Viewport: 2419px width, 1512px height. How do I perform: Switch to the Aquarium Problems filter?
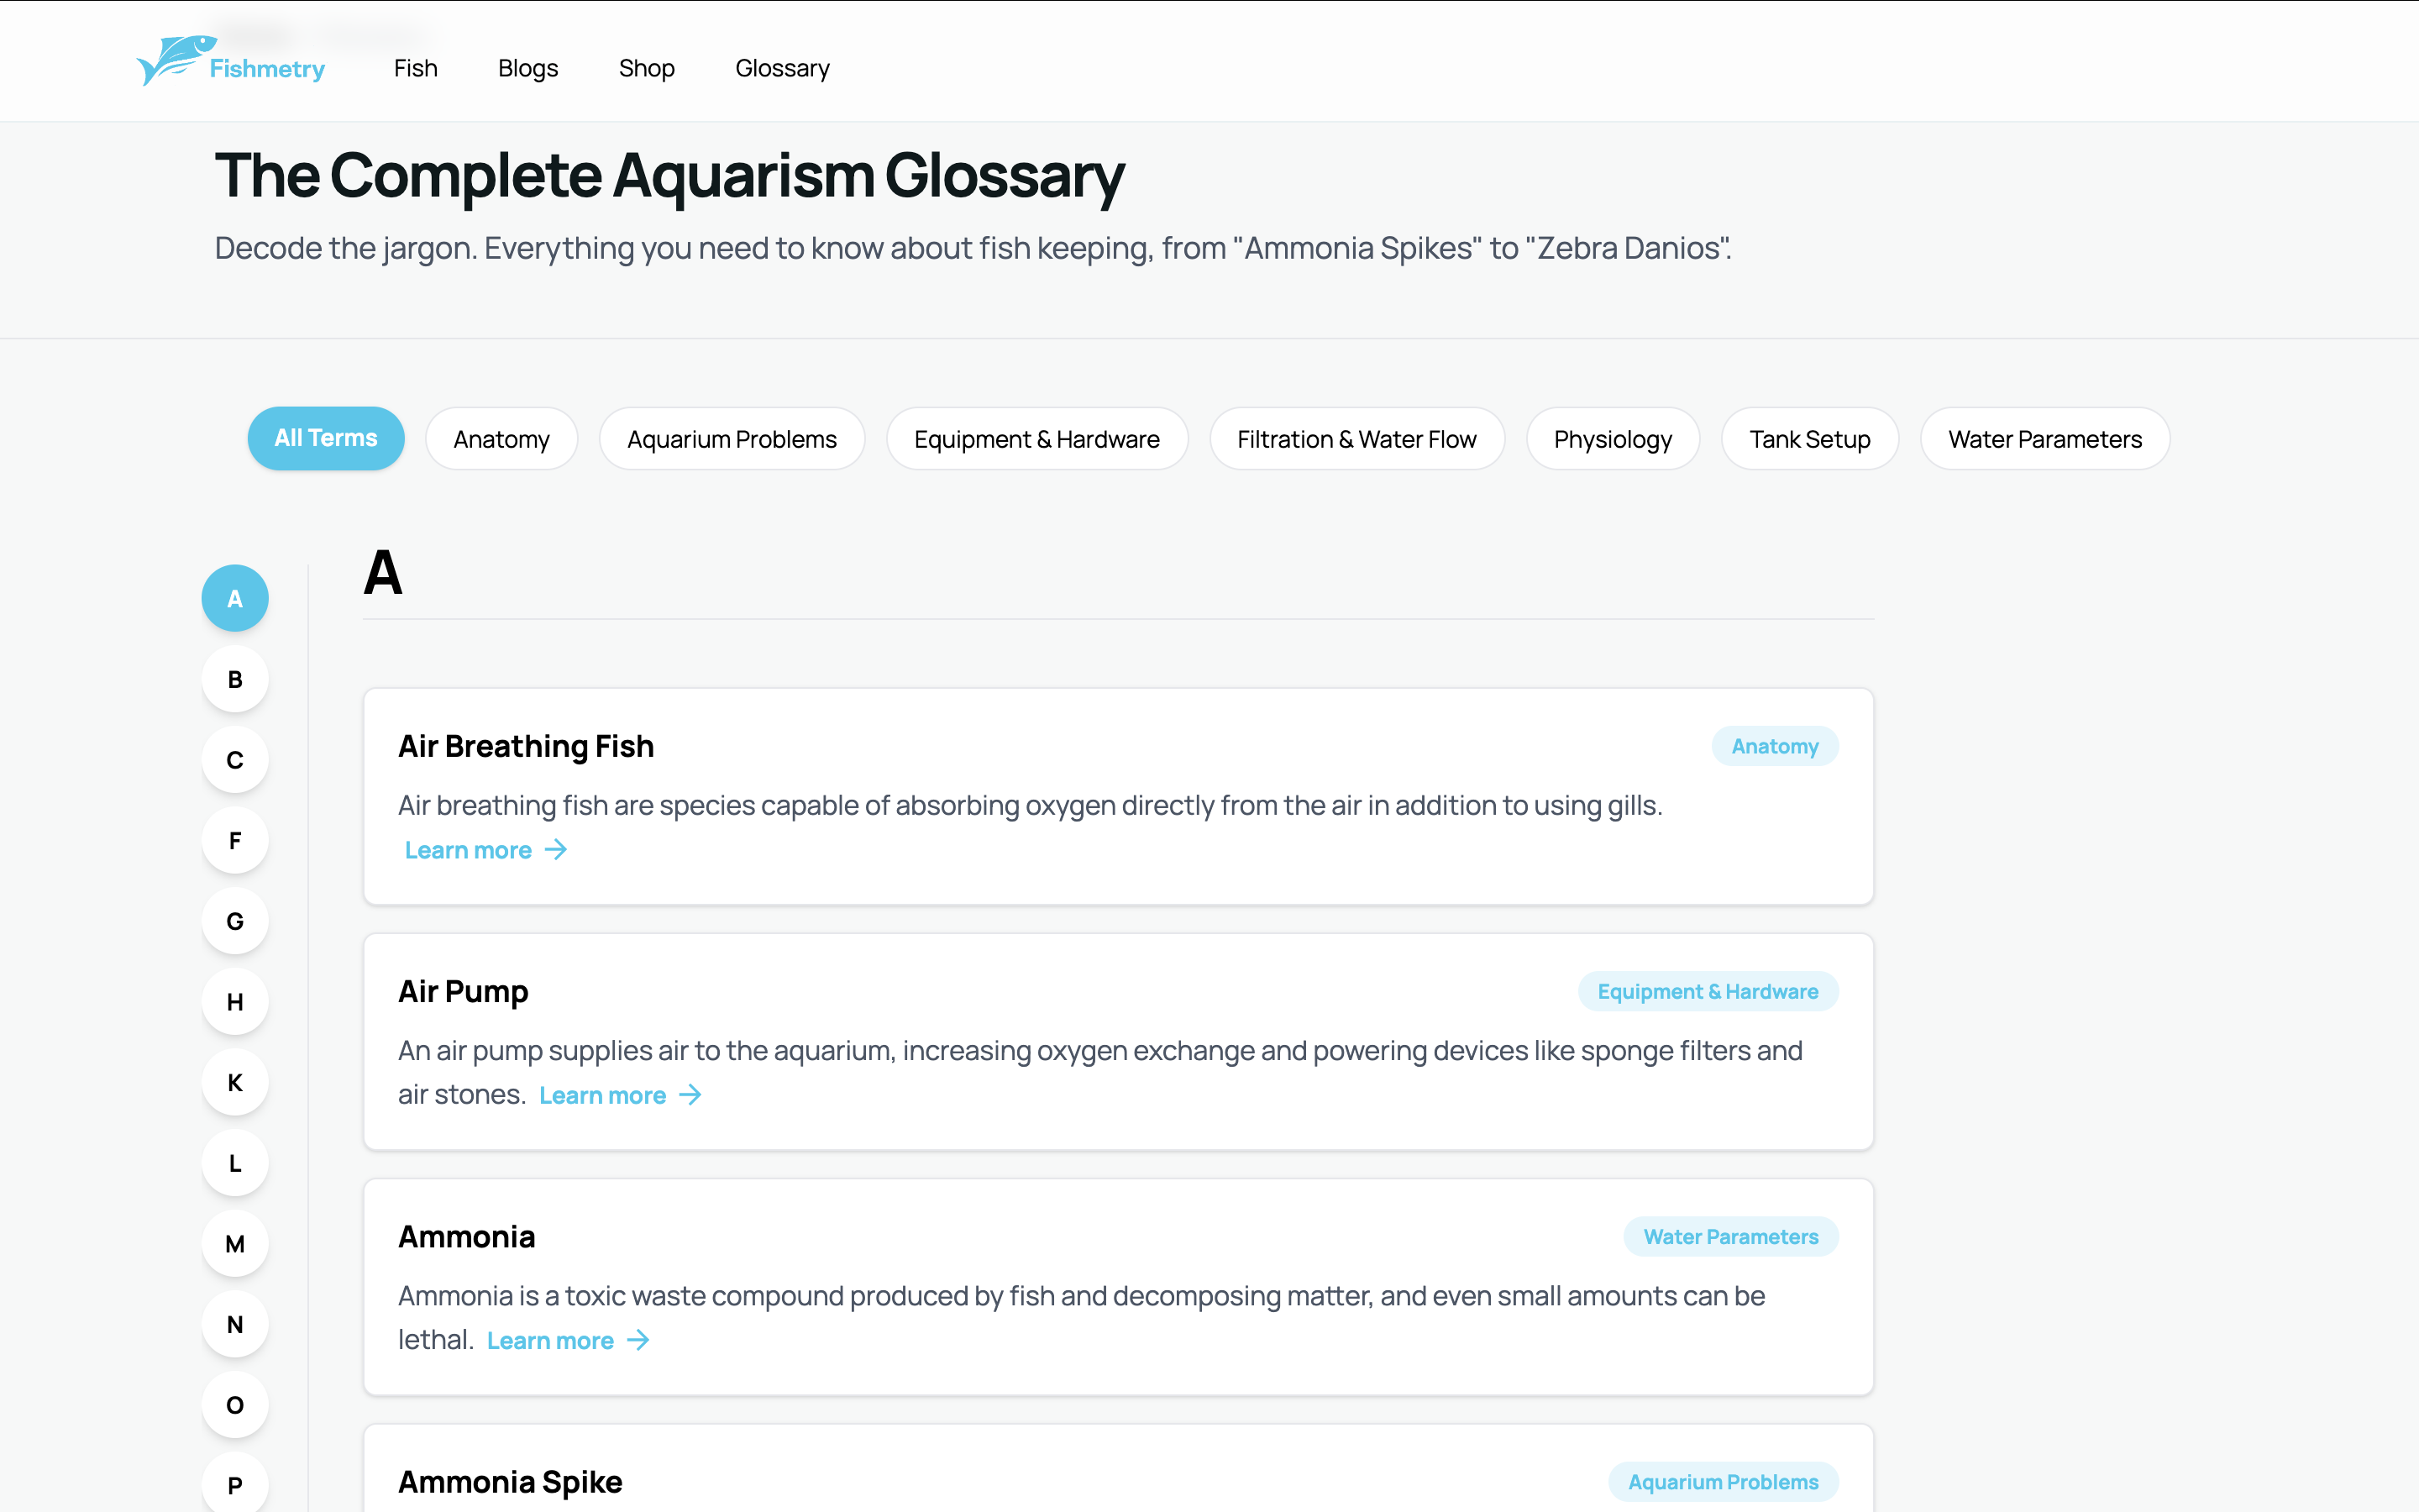pos(732,438)
